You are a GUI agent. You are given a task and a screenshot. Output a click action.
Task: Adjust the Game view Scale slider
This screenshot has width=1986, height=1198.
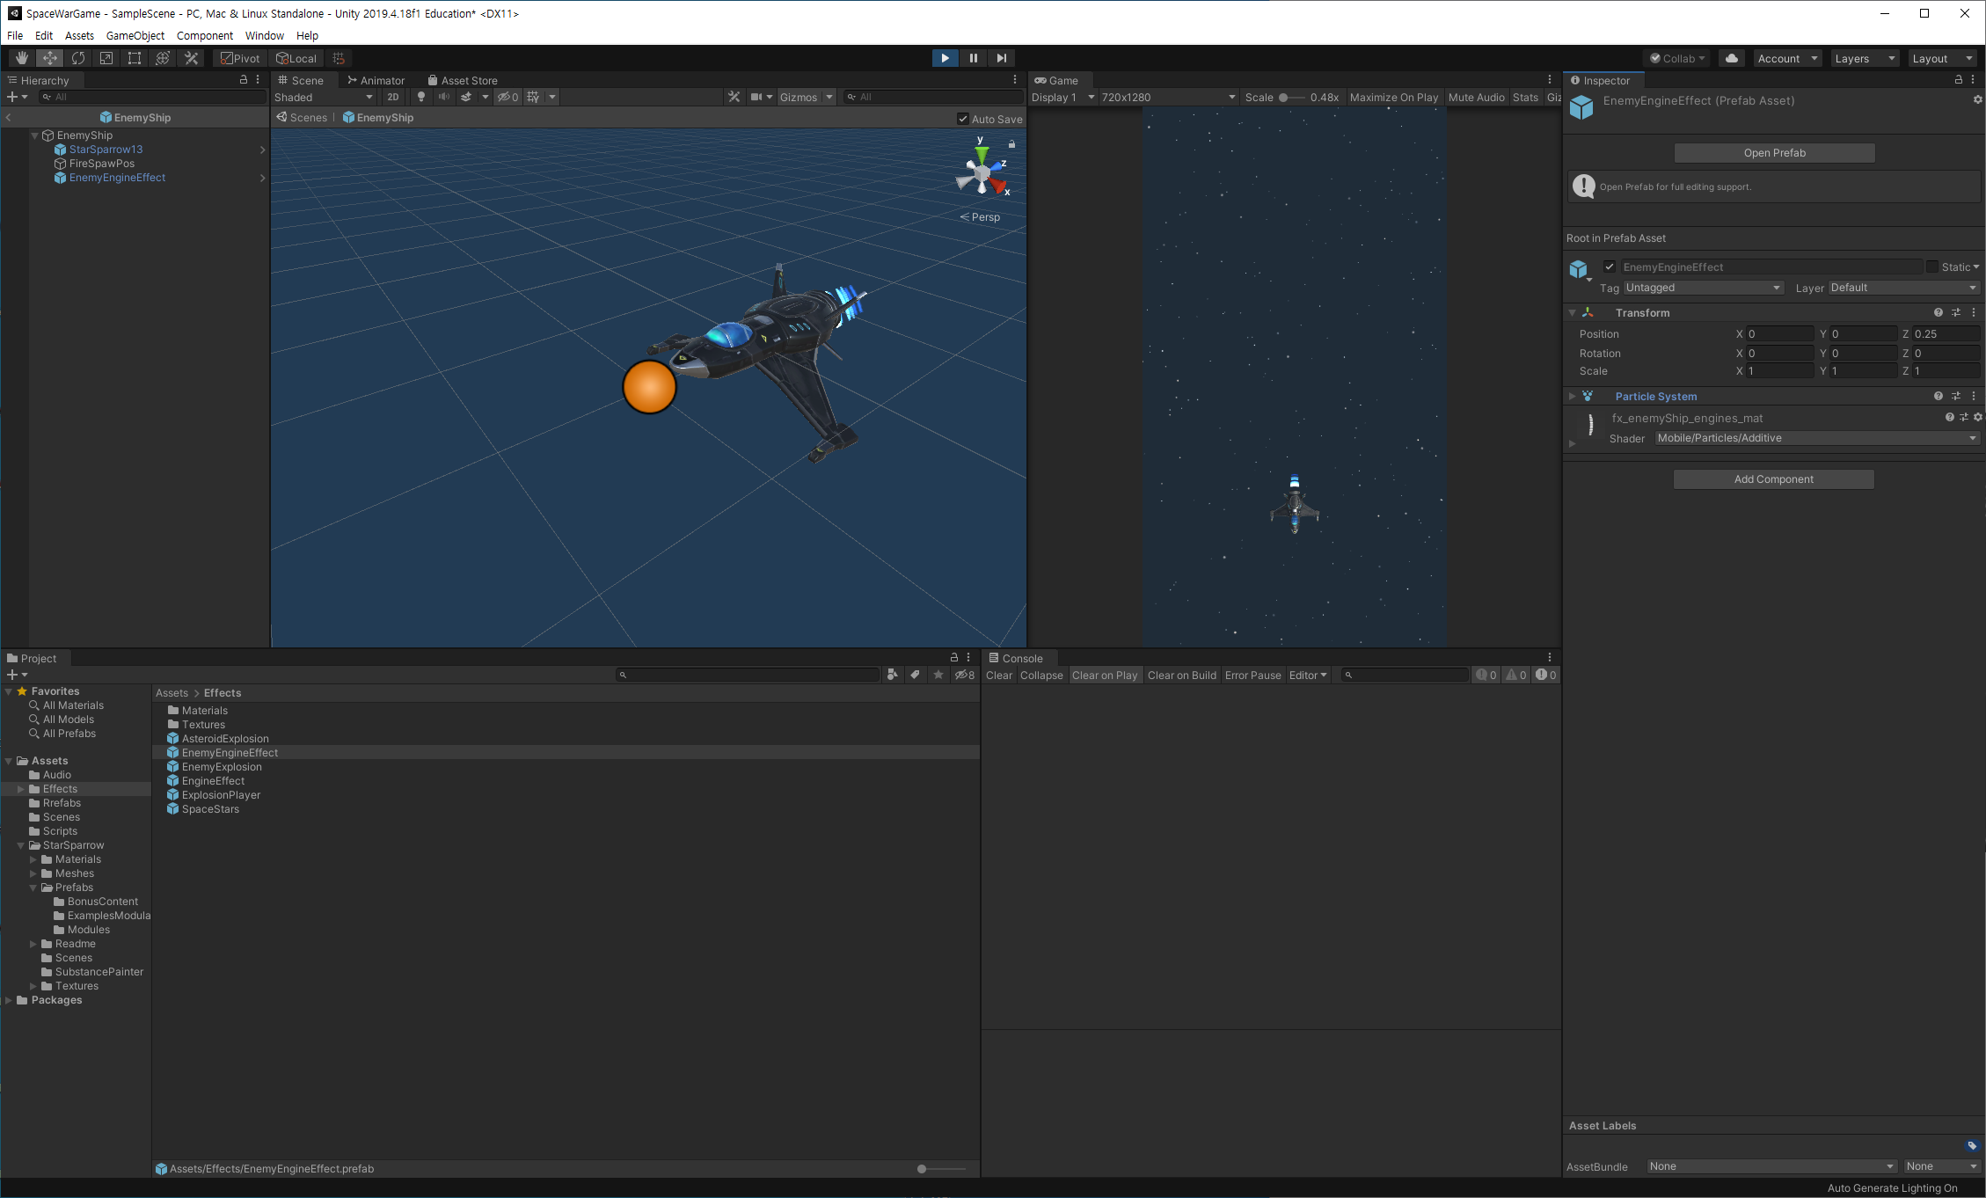1284,98
